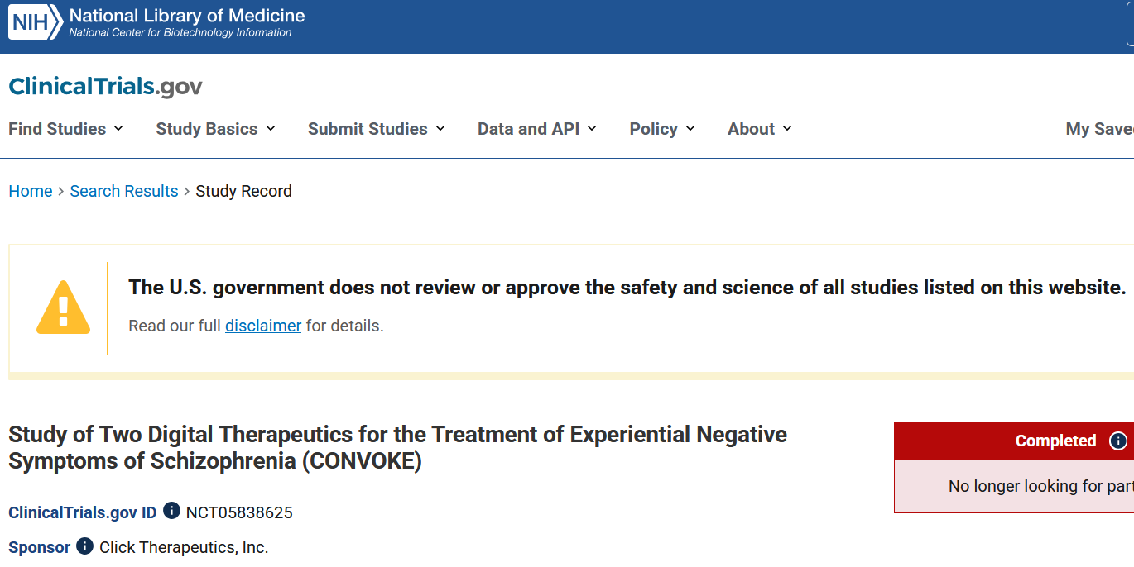Click the 'No longer looking for participants' text
1134x567 pixels.
(1041, 486)
